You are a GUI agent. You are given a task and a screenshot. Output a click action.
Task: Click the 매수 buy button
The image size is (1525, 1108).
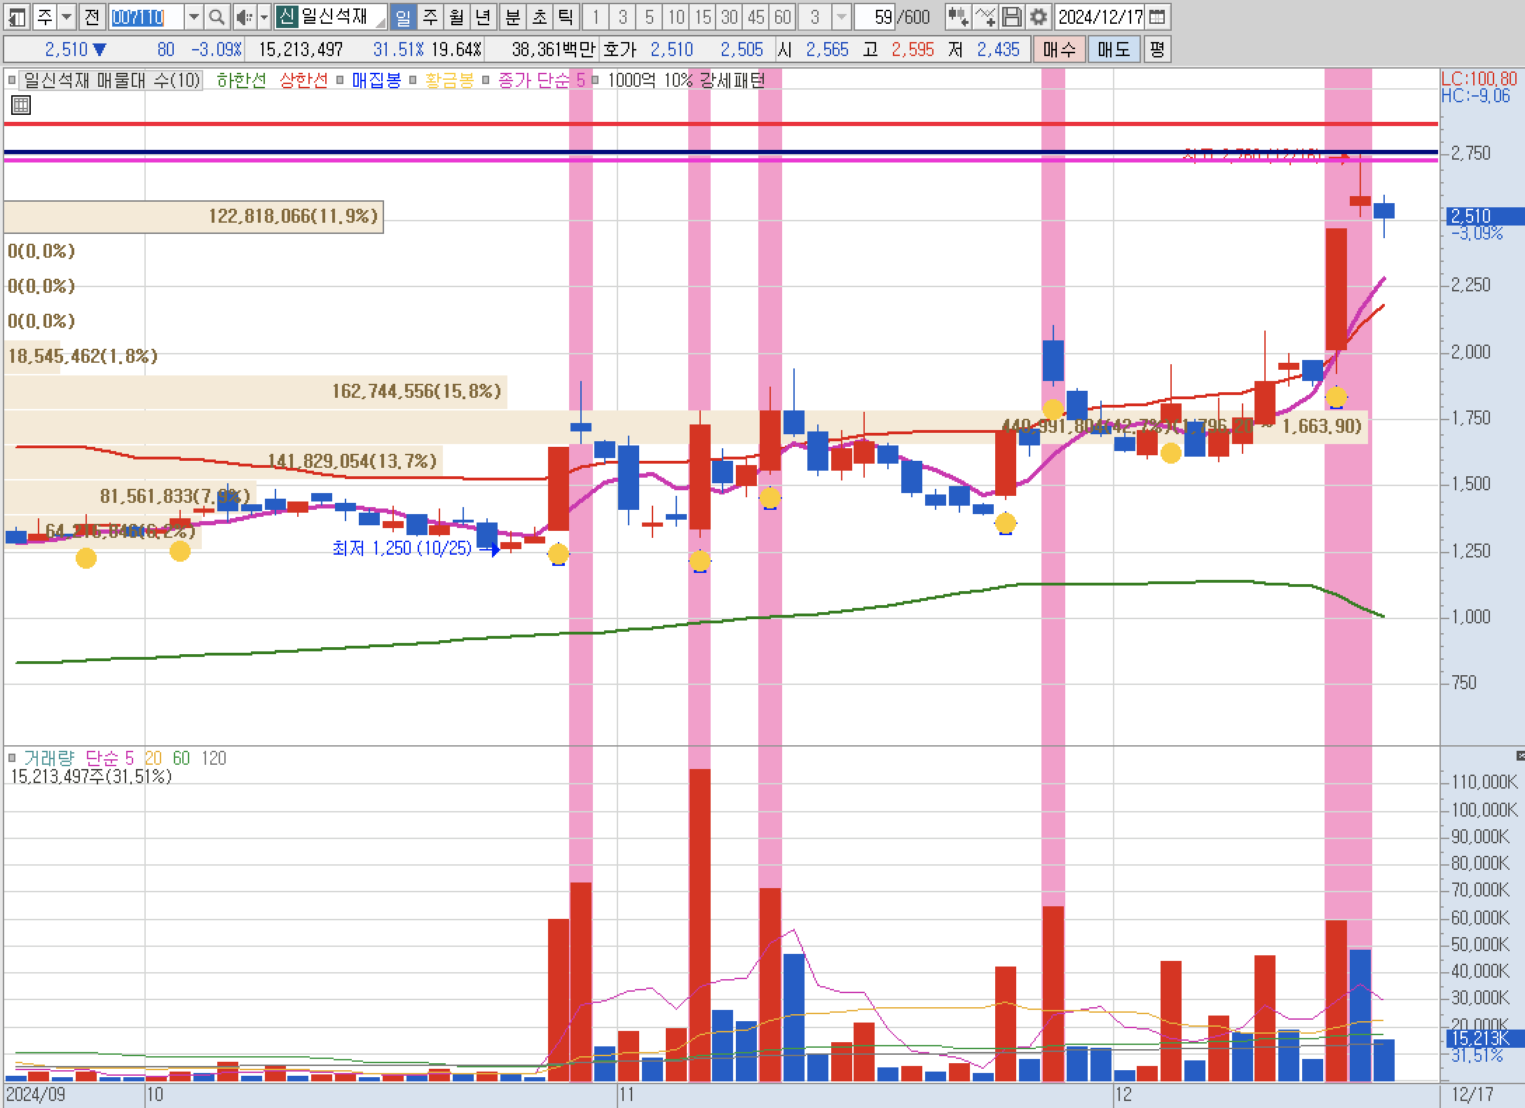pos(1059,49)
